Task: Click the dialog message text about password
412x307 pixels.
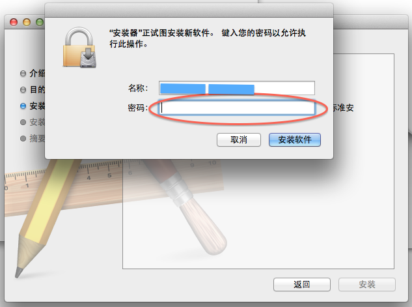Action: (x=208, y=38)
